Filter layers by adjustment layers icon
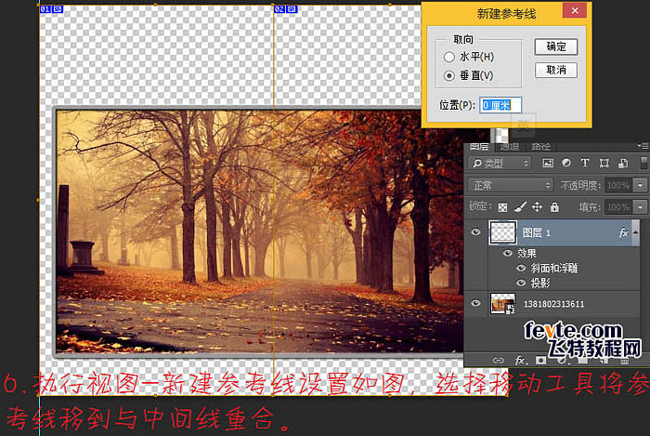The height and width of the screenshot is (436, 650). click(565, 163)
